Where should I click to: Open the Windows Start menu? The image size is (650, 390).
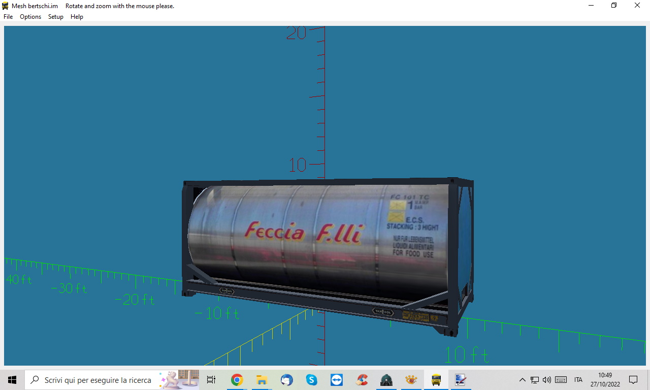point(12,380)
